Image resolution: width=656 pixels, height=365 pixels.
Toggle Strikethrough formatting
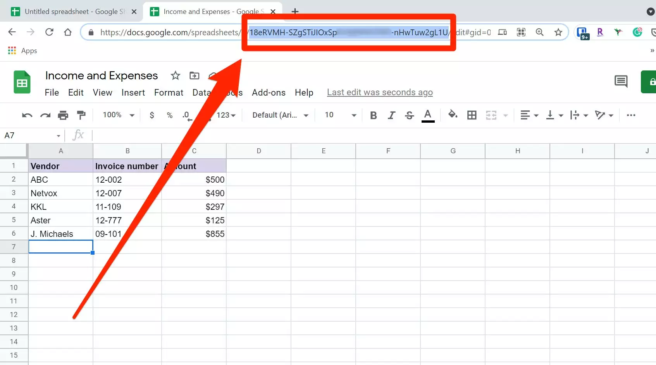[410, 115]
